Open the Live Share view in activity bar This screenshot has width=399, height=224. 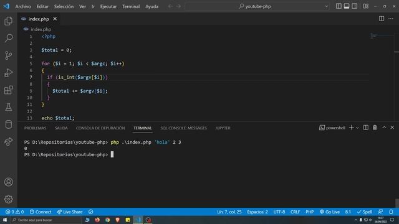point(8,141)
